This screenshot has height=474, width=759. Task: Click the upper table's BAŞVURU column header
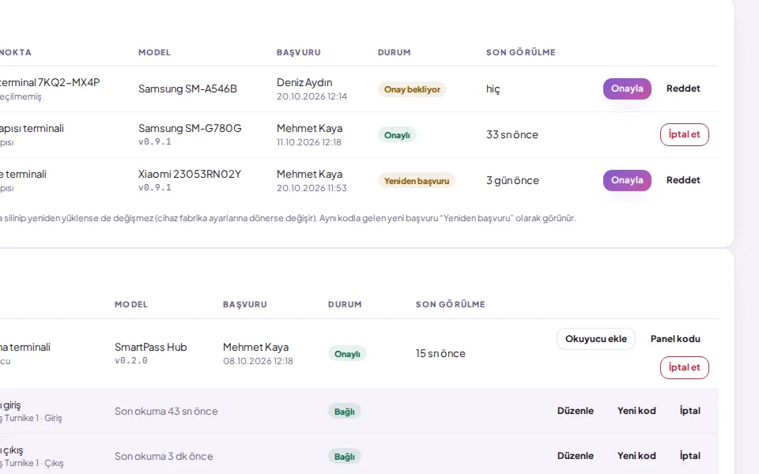point(299,52)
